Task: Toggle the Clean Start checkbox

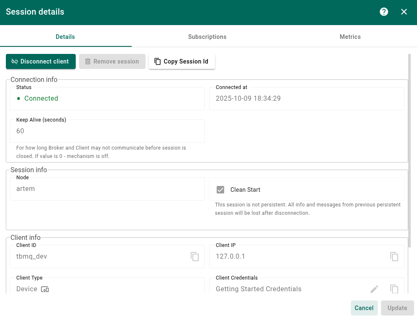Action: point(220,190)
